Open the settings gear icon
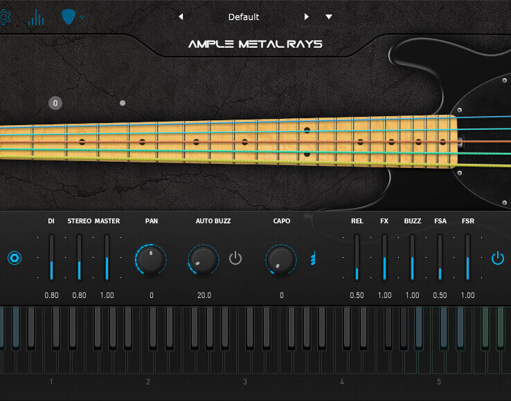 (5, 17)
